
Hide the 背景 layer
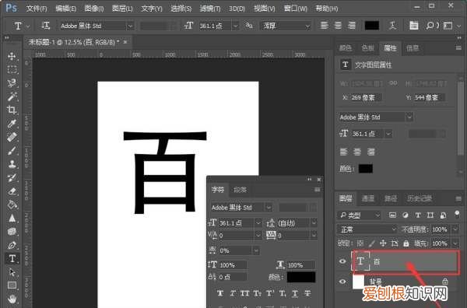342,282
